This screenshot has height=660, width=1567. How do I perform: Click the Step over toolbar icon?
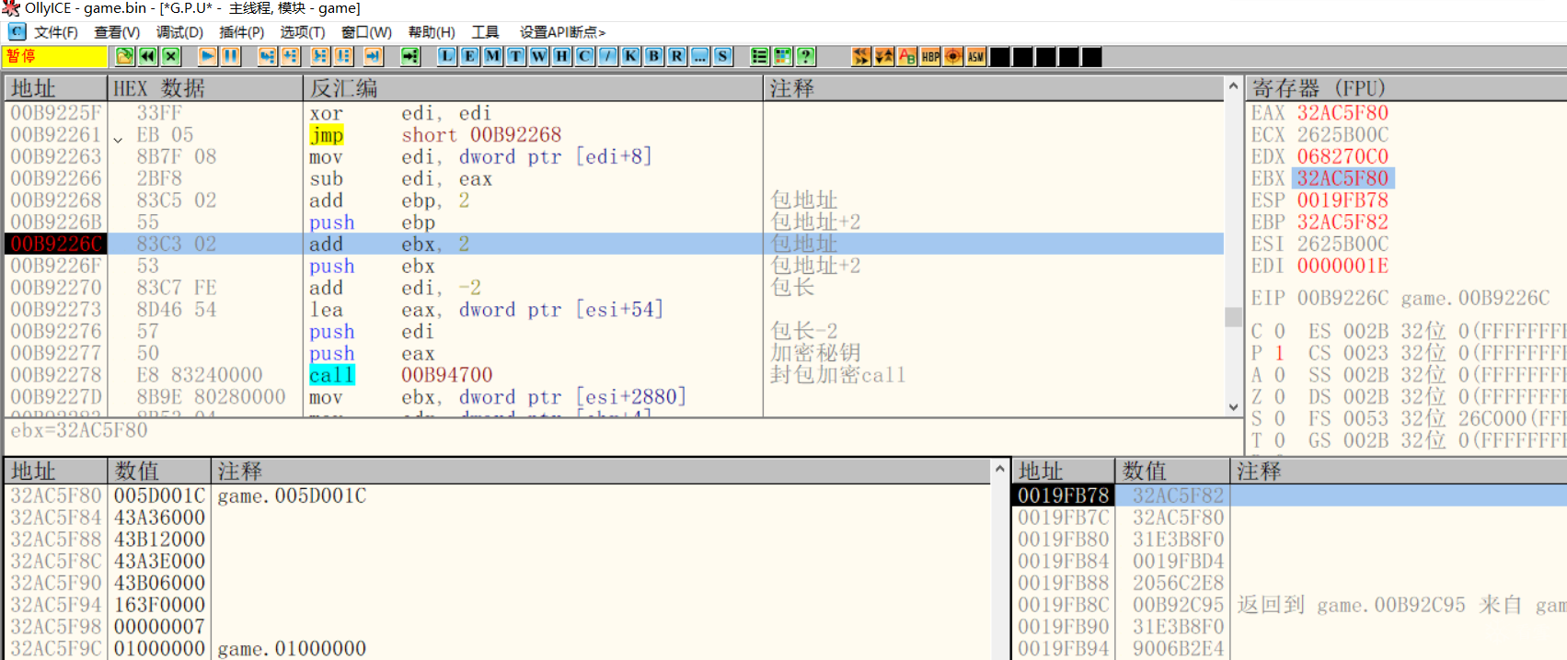[x=291, y=56]
